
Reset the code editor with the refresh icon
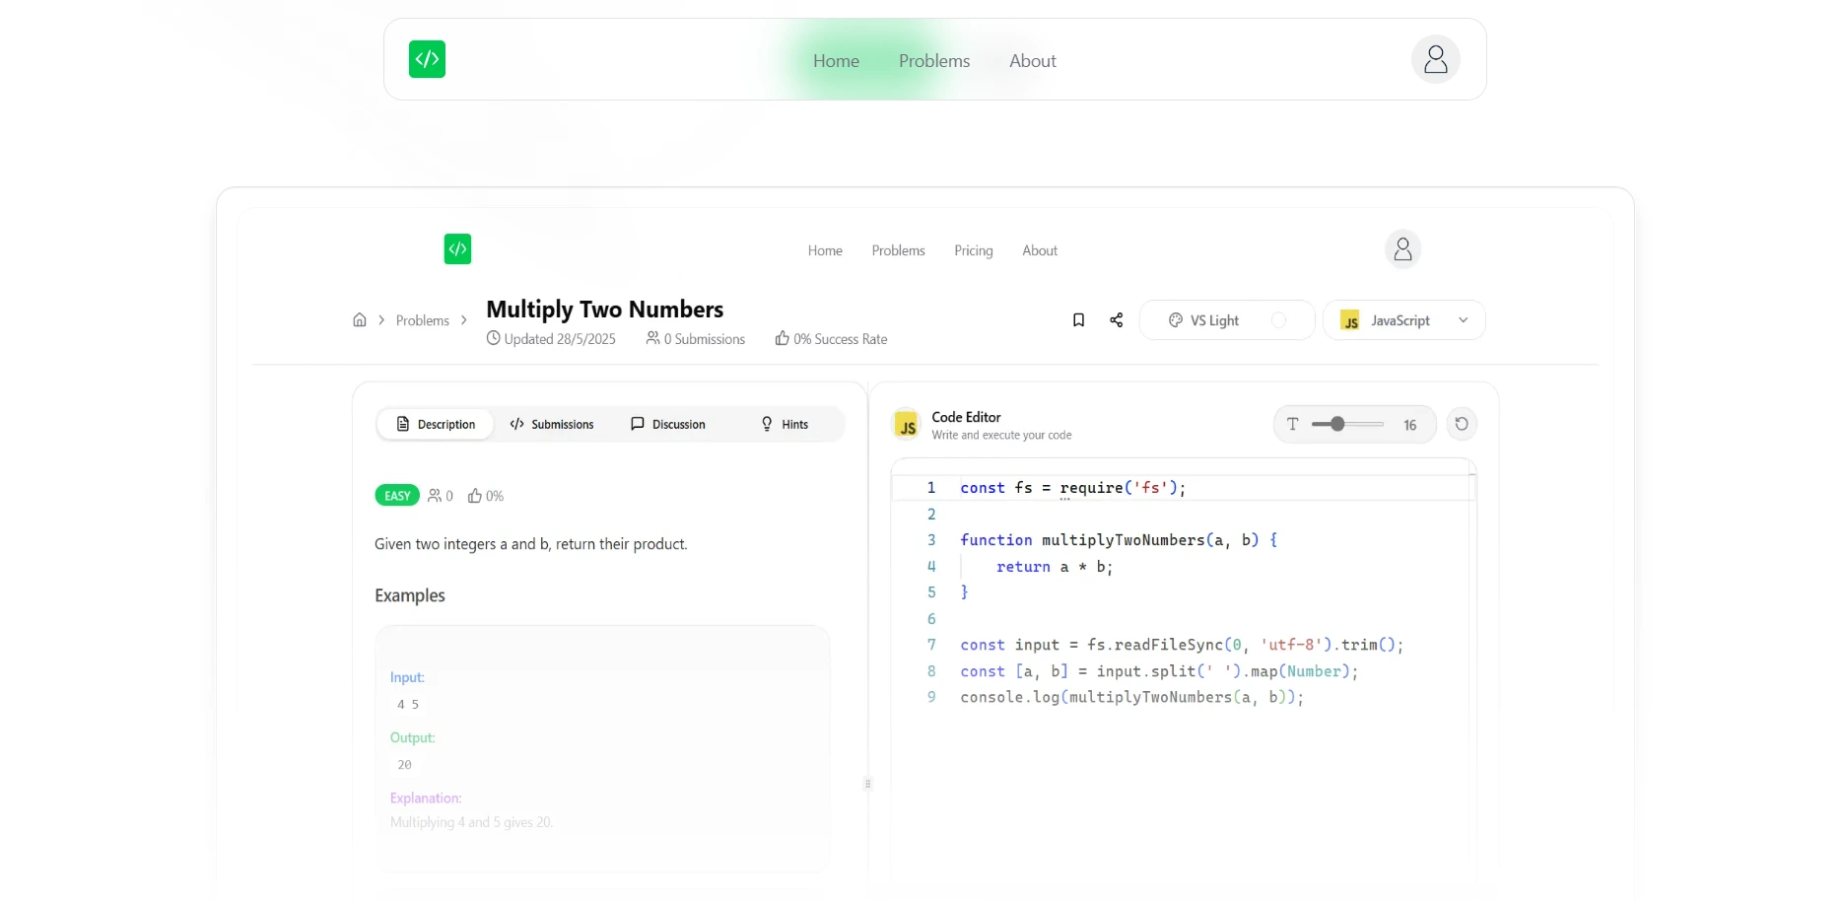[x=1461, y=424]
